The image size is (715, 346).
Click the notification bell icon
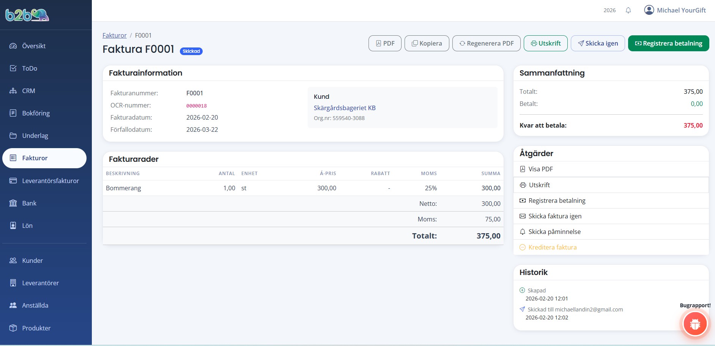click(628, 10)
